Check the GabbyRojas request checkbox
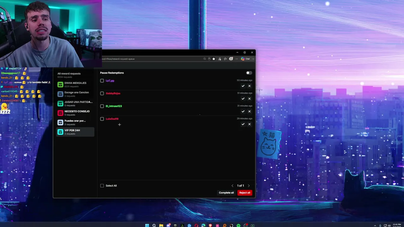Screen dimensions: 404x227 102,93
